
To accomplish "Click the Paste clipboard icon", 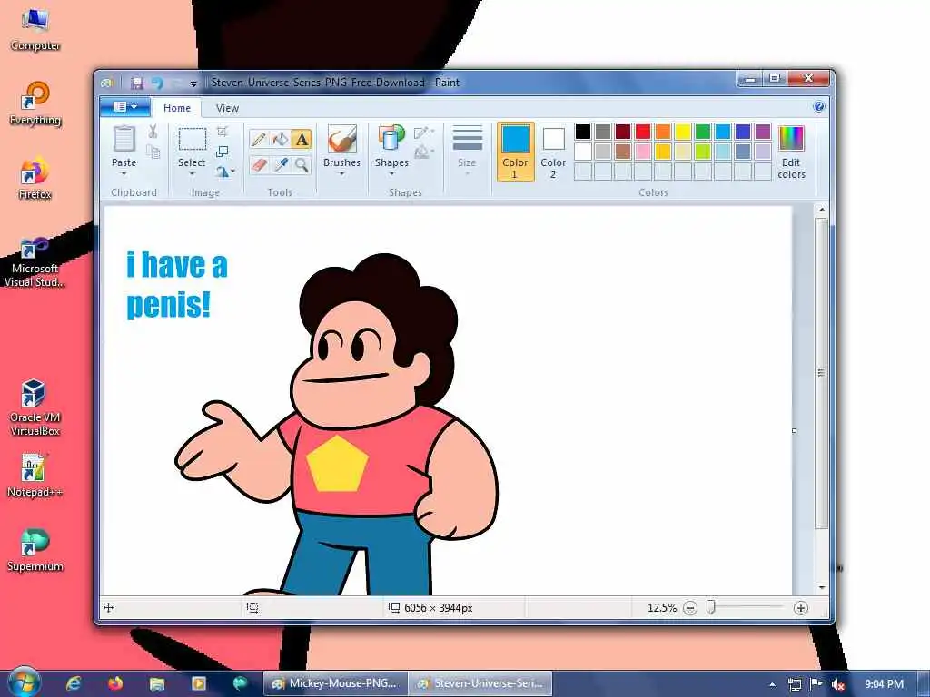I will point(124,139).
